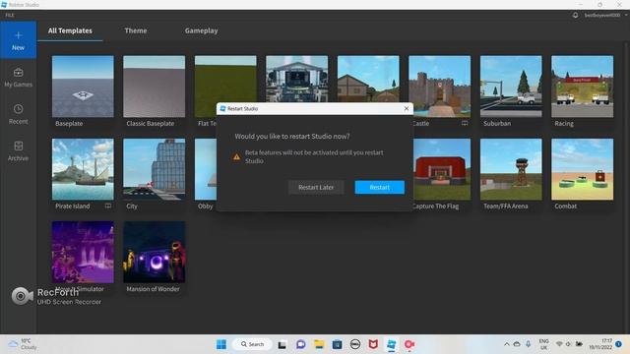
Task: Click the book icon beside Pirate Island
Action: 107,206
